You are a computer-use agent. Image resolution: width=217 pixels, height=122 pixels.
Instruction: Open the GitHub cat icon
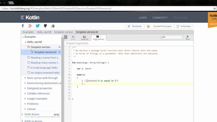pyautogui.click(x=45, y=26)
